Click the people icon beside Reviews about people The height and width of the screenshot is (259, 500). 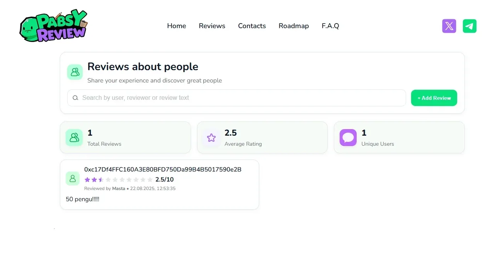[x=75, y=72]
